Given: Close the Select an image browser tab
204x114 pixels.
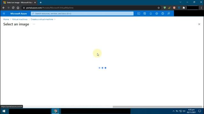Looking at the screenshot, I should [x=35, y=3].
